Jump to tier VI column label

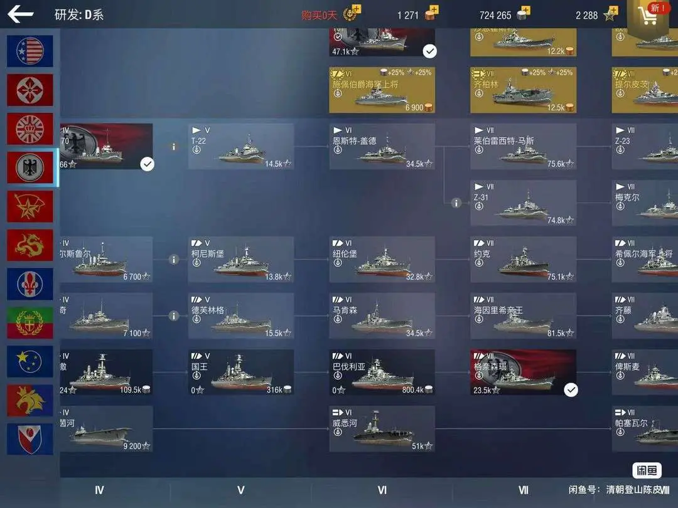click(382, 490)
